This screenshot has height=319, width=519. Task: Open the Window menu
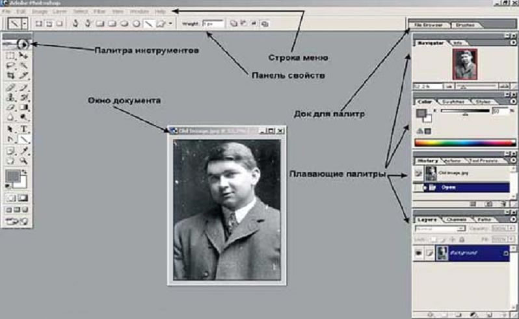(139, 11)
